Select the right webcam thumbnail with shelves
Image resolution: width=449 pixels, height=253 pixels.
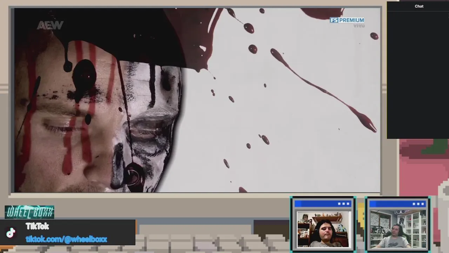click(398, 229)
